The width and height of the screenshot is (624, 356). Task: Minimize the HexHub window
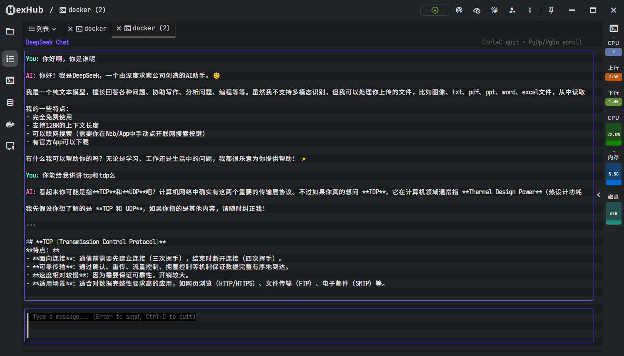point(572,10)
